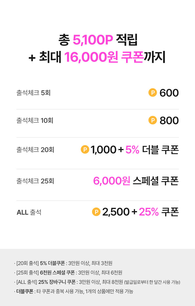Click the "ALL 출석" row label

pyautogui.click(x=29, y=212)
